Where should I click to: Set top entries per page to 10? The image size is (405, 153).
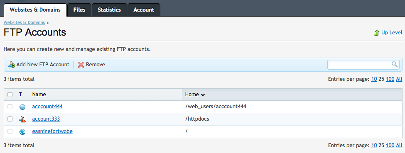tap(374, 79)
